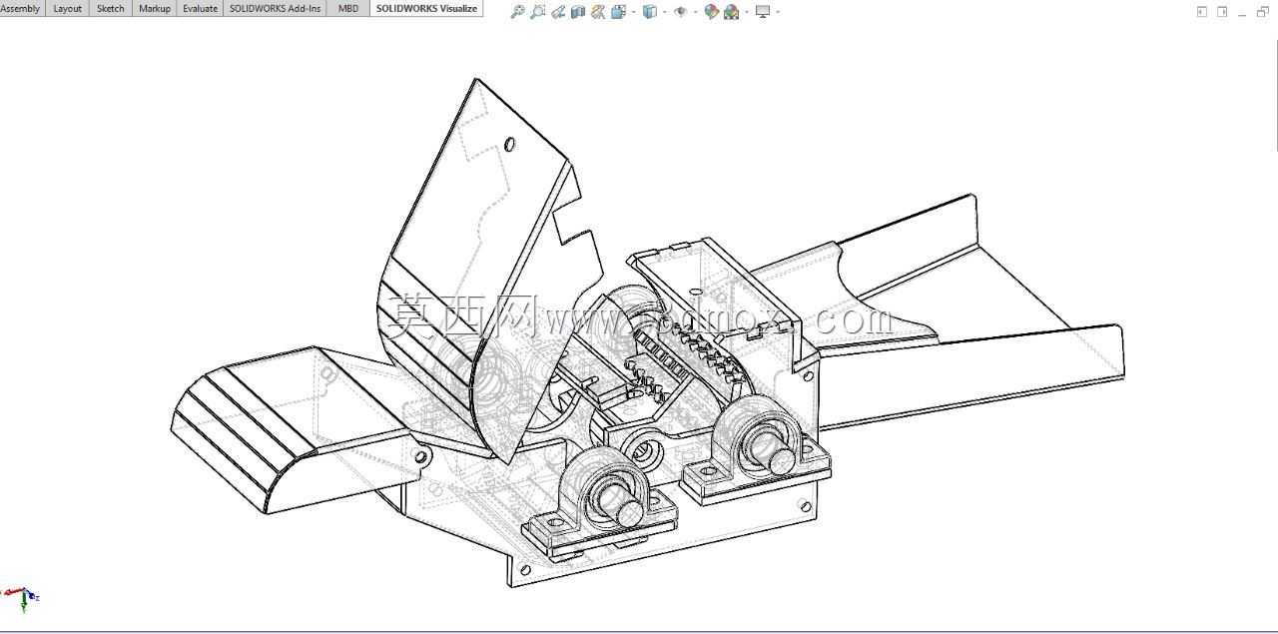The width and height of the screenshot is (1278, 634).
Task: Activate the Section View tool
Action: 578,12
